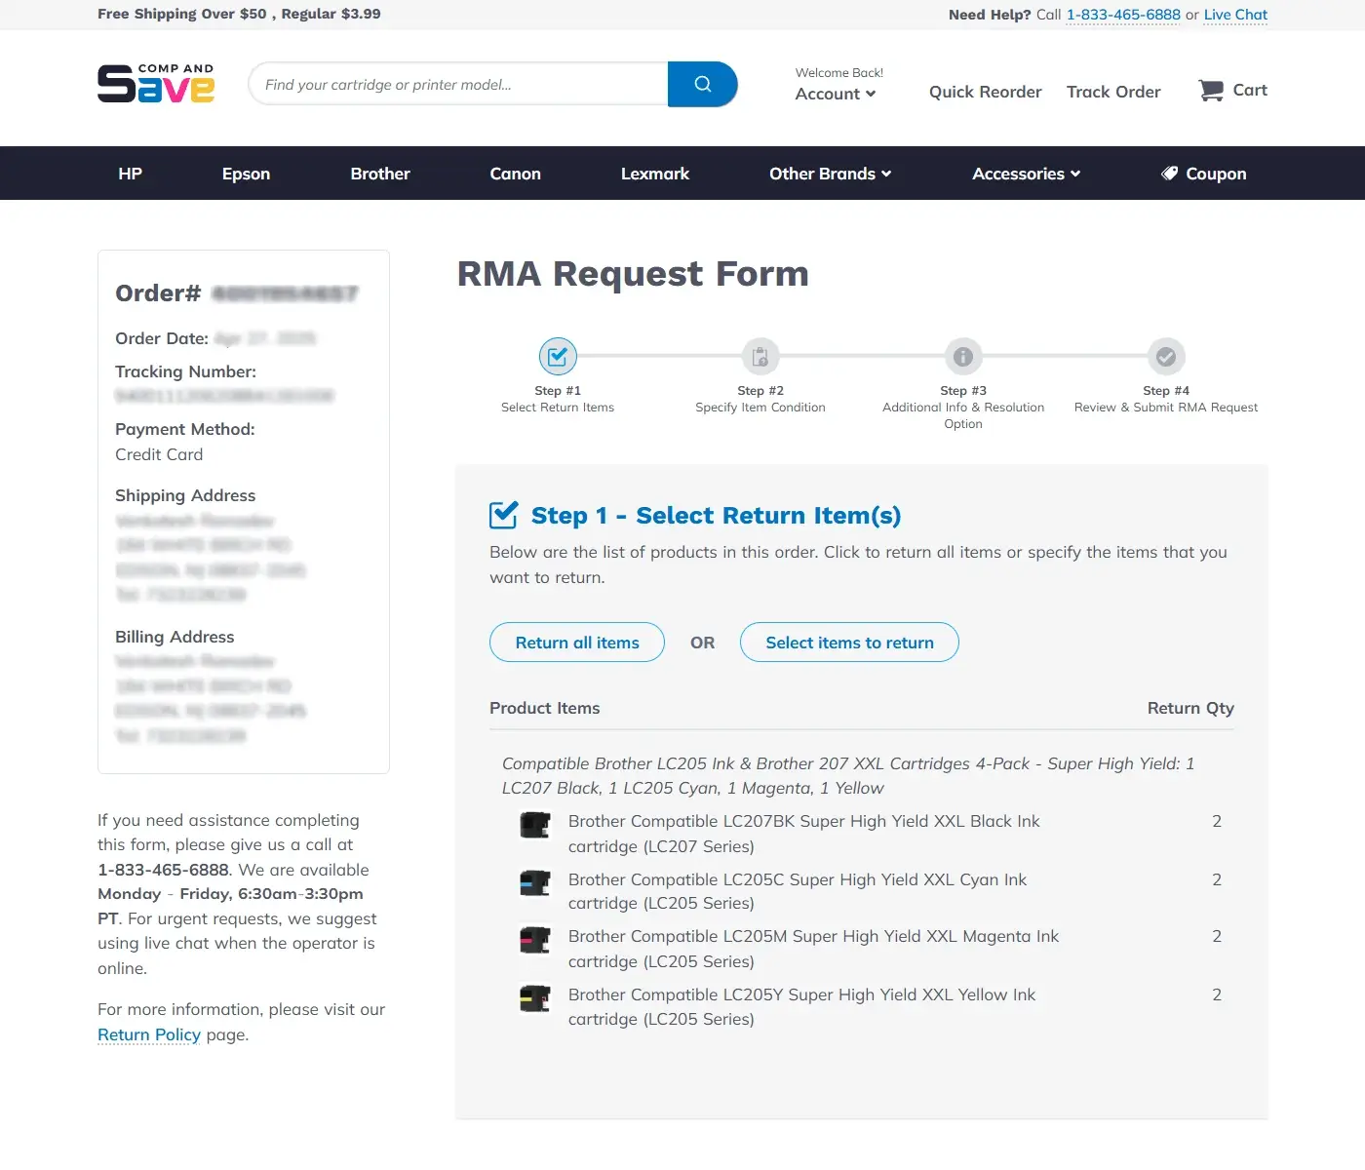Expand the Account dropdown
This screenshot has width=1365, height=1170.
[x=835, y=94]
